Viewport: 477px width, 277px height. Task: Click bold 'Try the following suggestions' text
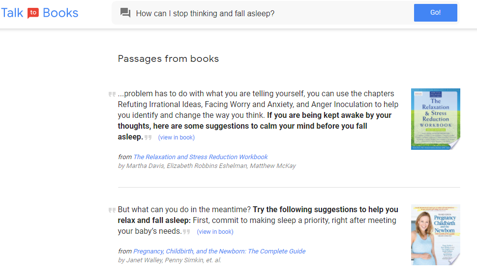[258, 215]
